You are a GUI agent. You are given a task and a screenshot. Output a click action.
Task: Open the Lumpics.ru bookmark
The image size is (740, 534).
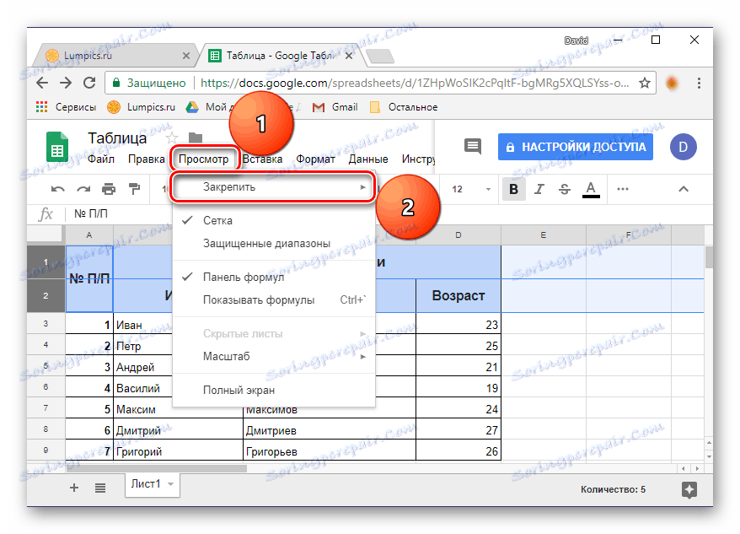[x=141, y=107]
